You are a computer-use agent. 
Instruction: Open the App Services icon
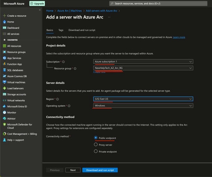(4, 58)
